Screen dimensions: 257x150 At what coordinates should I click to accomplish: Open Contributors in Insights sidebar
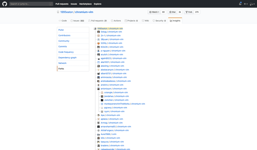pos(73,36)
